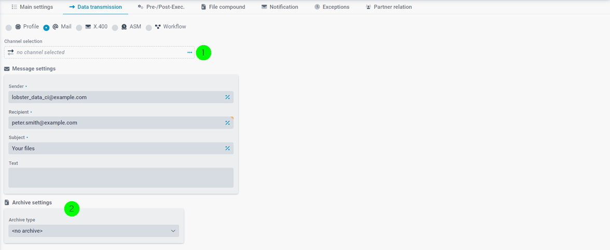The image size is (610, 250).
Task: Go to the File compound tab
Action: pyautogui.click(x=223, y=7)
